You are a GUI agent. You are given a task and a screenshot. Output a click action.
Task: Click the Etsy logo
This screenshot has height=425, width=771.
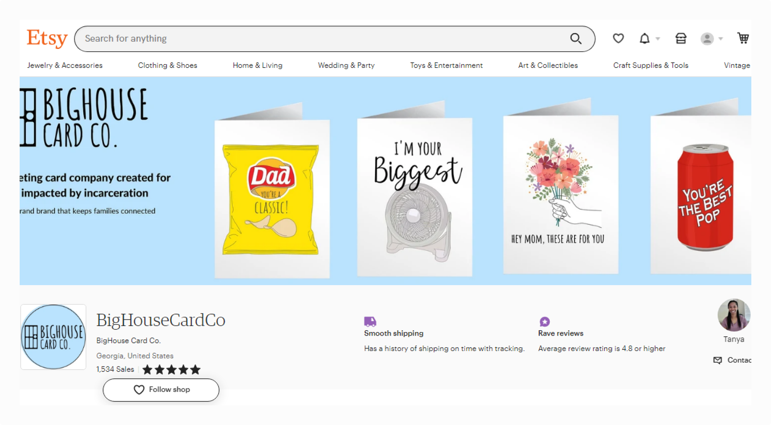[47, 39]
